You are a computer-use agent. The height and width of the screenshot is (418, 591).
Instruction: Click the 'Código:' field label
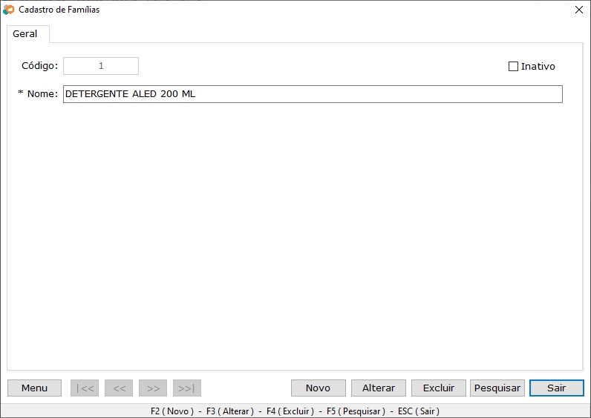(x=39, y=66)
